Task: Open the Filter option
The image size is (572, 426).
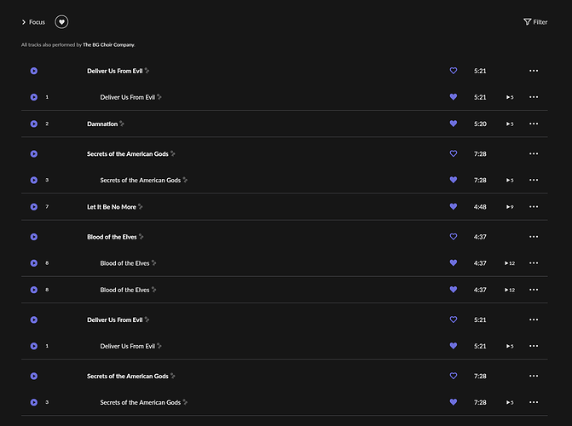Action: 535,22
